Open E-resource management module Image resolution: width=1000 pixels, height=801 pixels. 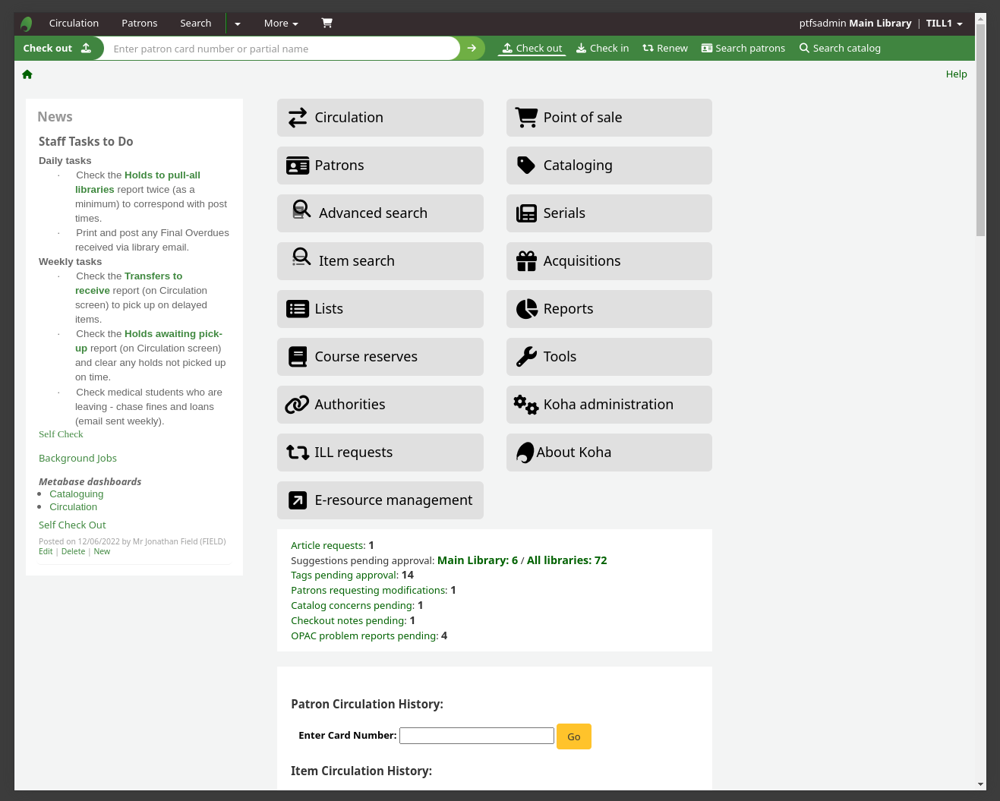click(x=380, y=500)
